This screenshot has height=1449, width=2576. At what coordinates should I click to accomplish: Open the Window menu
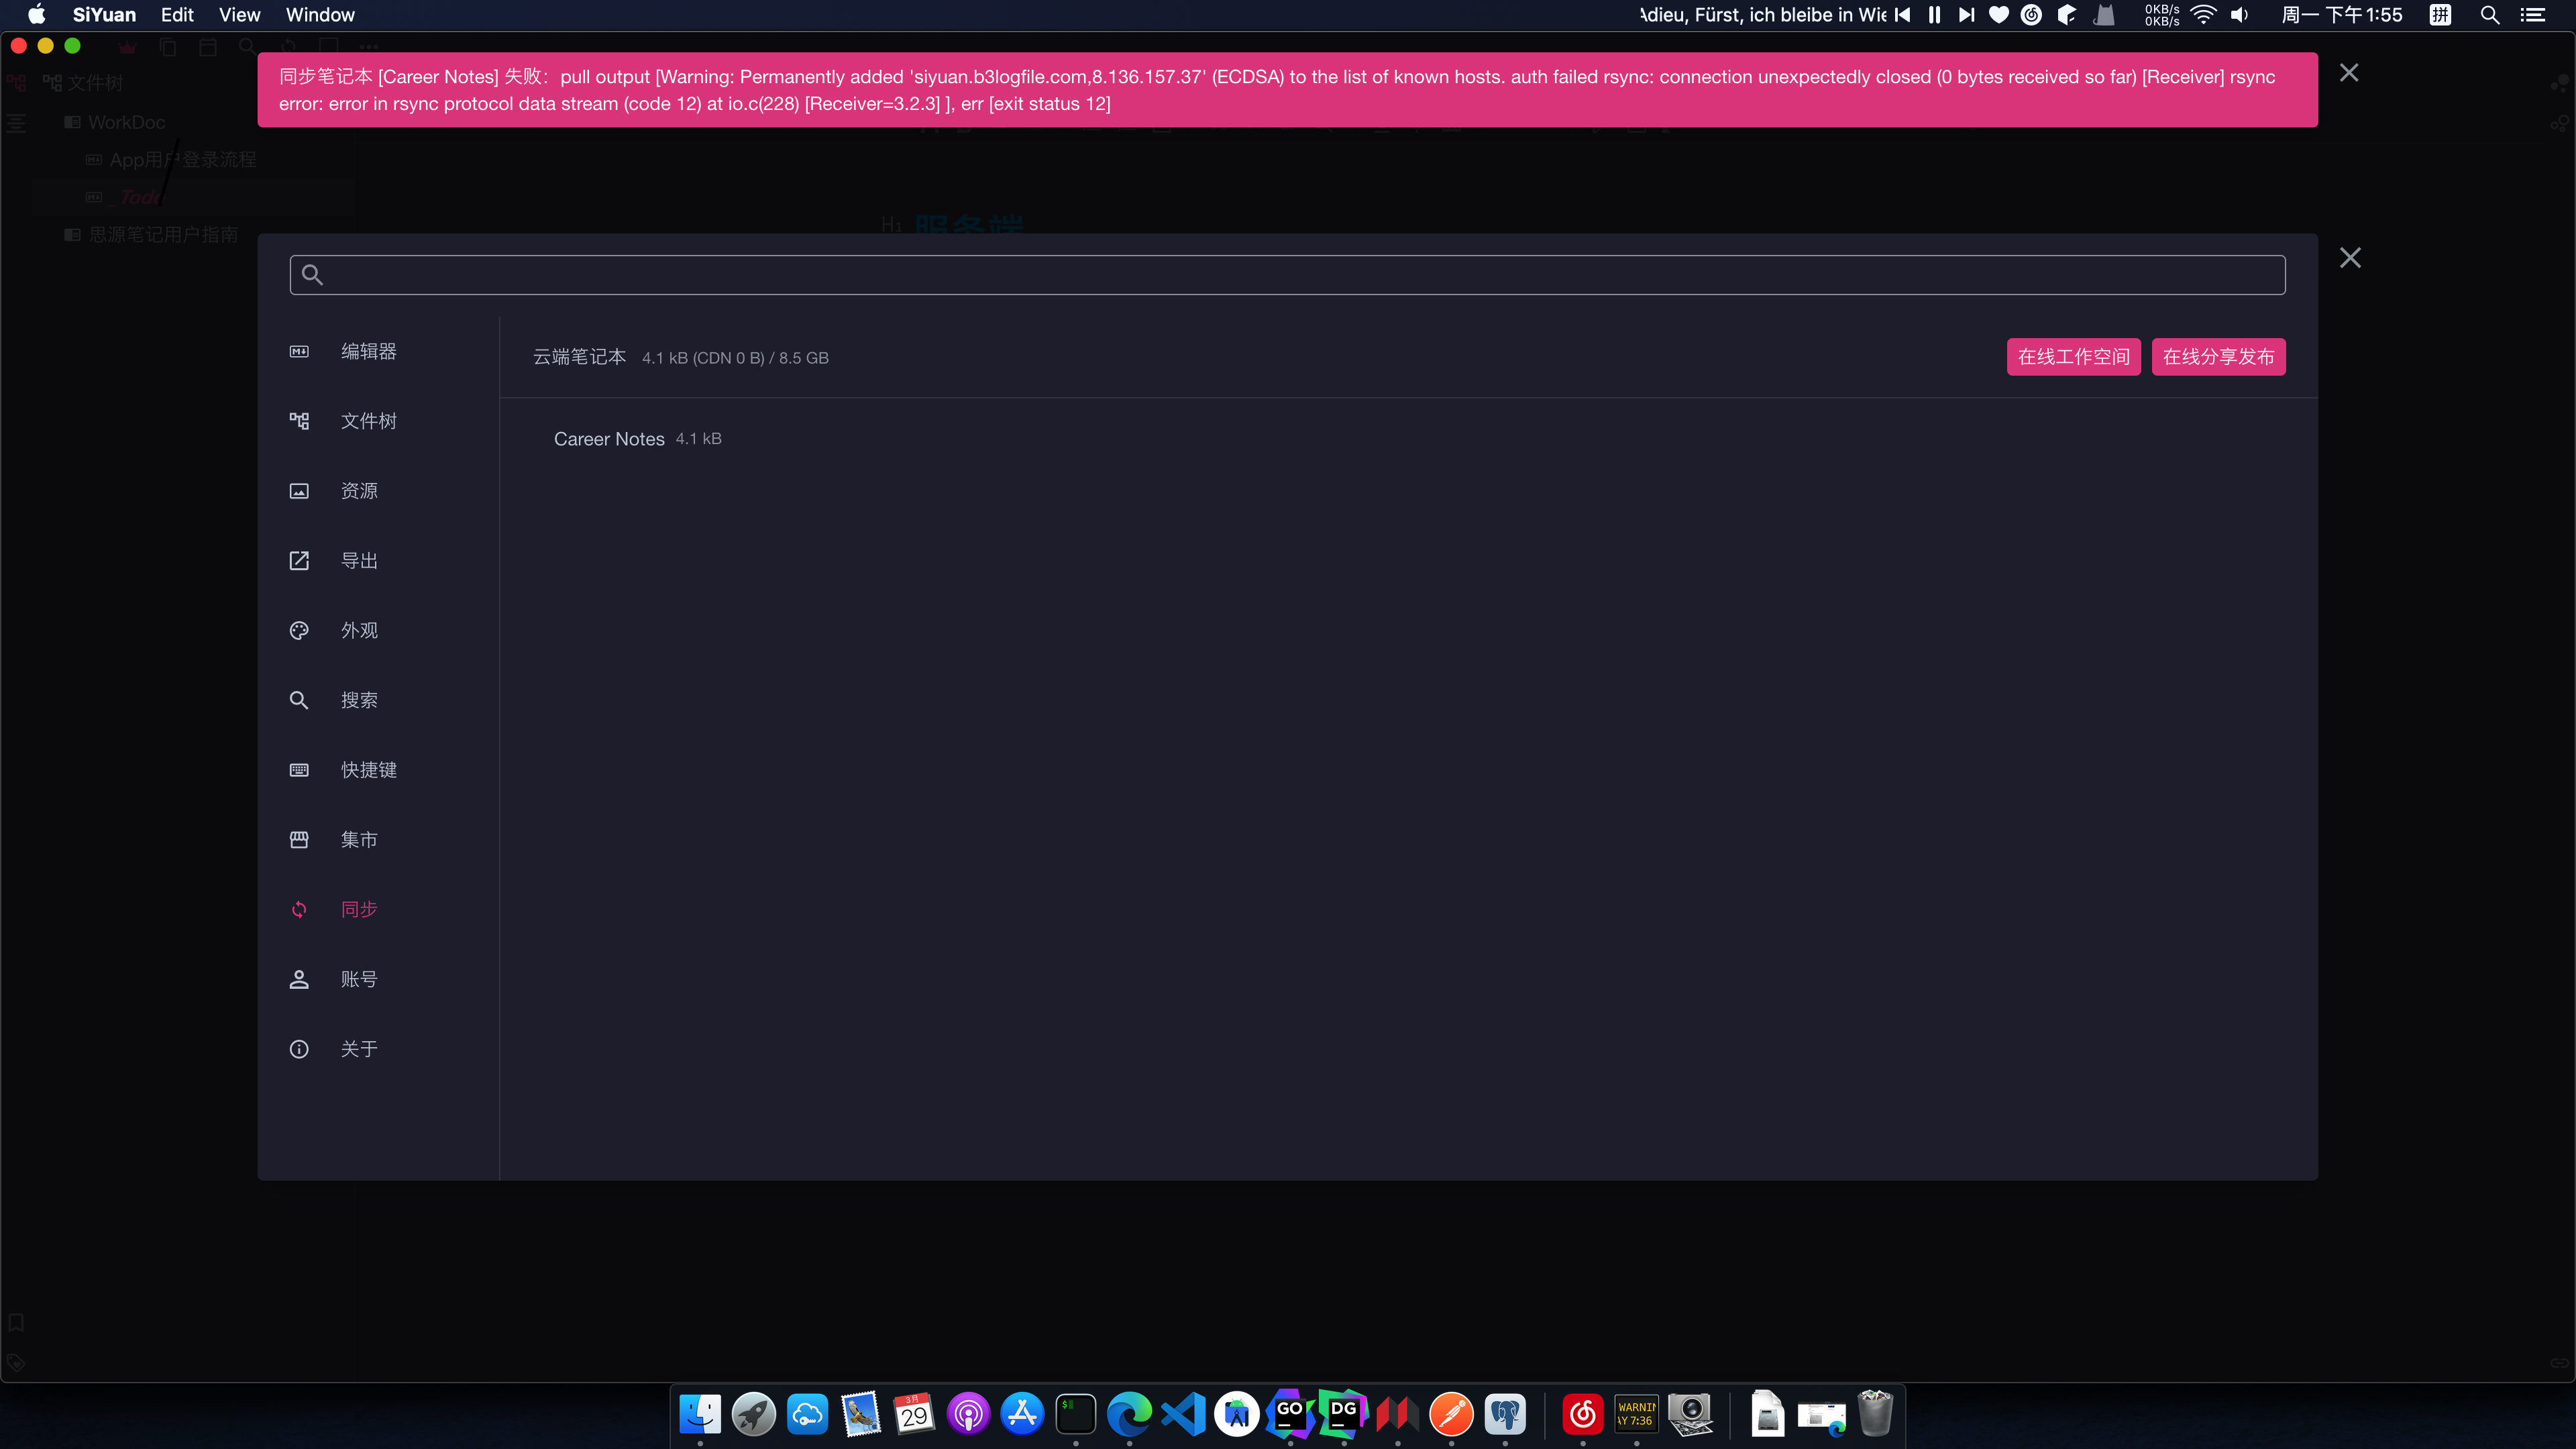point(320,15)
